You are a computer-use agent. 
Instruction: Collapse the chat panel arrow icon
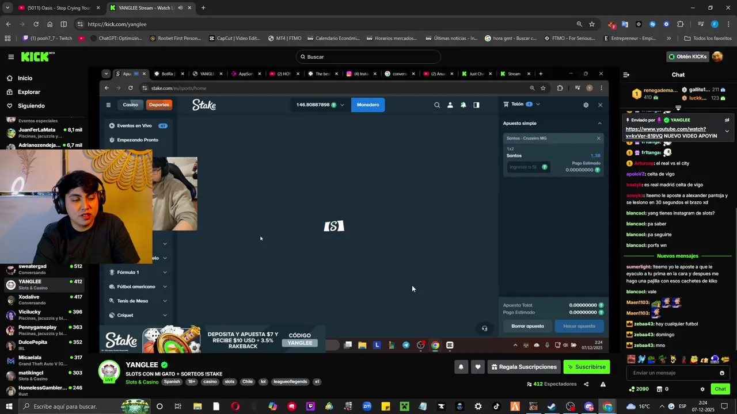click(626, 75)
